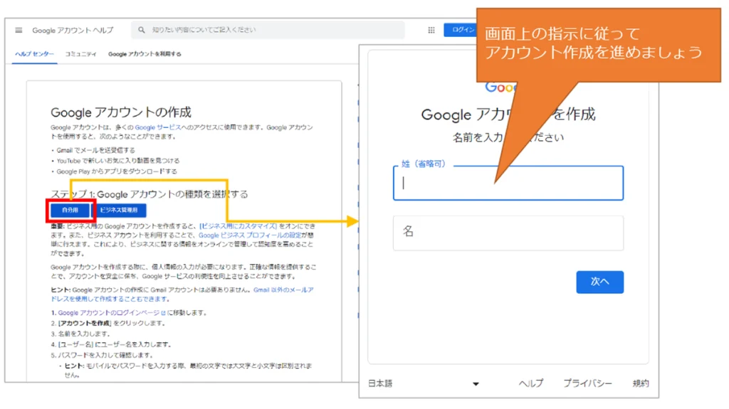Open the Google サービス link
Screen dimensions: 729x409
coord(154,127)
